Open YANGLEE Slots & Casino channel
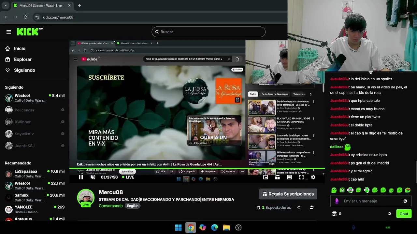 (35, 209)
